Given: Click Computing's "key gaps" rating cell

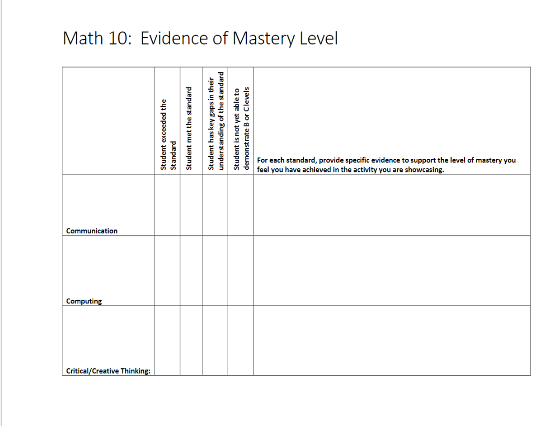Looking at the screenshot, I should click(214, 270).
